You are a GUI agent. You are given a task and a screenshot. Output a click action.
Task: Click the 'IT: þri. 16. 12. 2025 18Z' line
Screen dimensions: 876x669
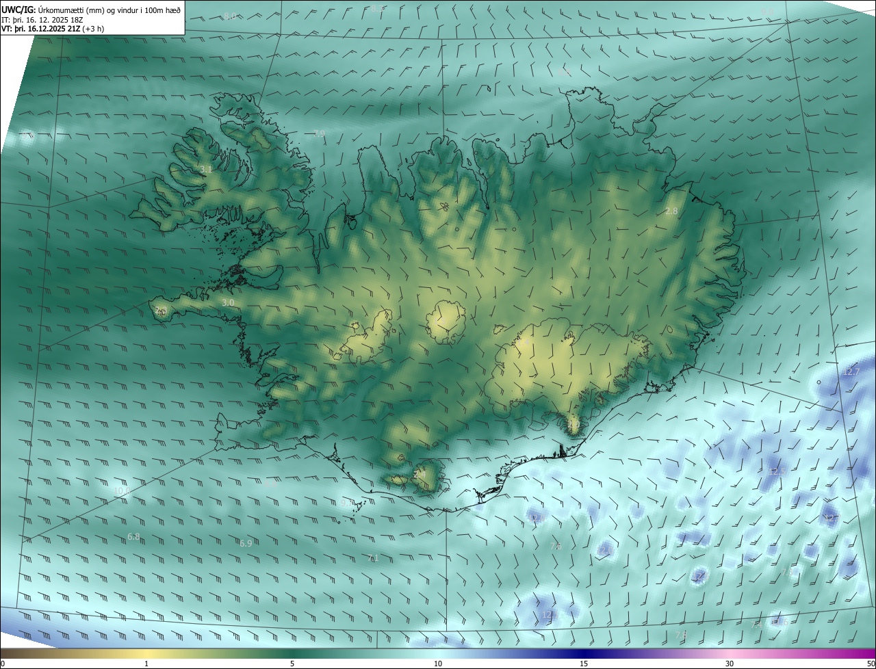(41, 20)
